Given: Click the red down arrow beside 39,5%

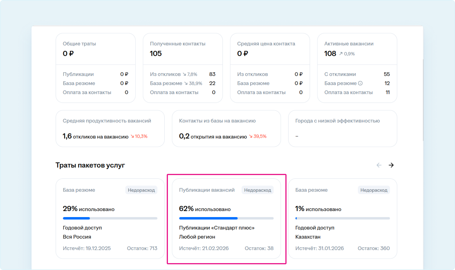Looking at the screenshot, I should (251, 136).
